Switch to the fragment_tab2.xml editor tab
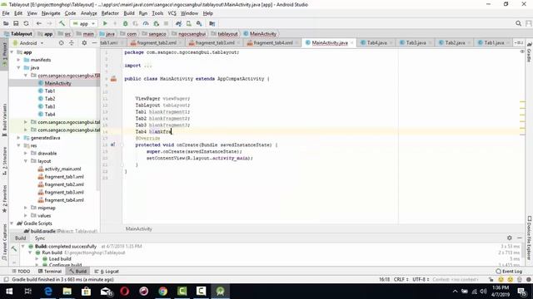This screenshot has width=533, height=299. tap(157, 42)
